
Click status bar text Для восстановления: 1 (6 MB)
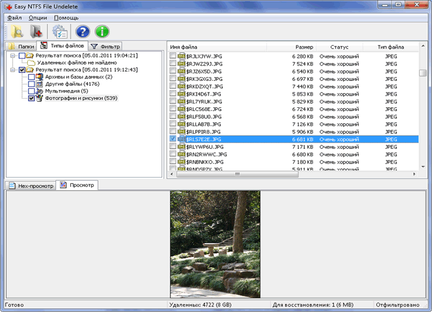tap(313, 305)
